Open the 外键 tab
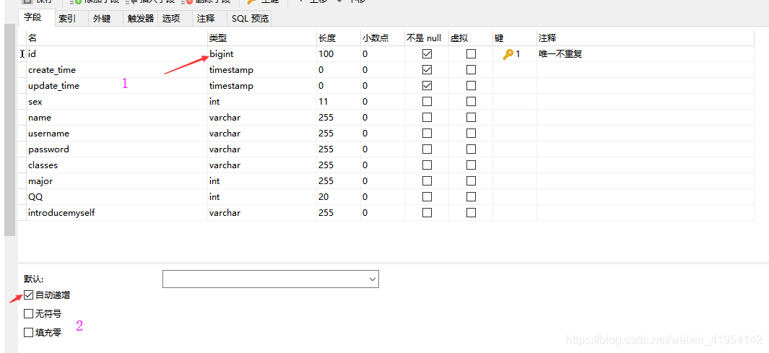The width and height of the screenshot is (769, 353). tap(102, 19)
